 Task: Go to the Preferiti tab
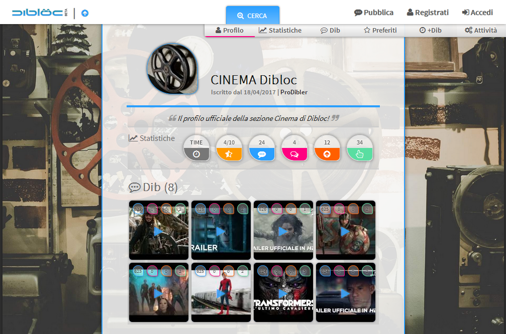380,30
